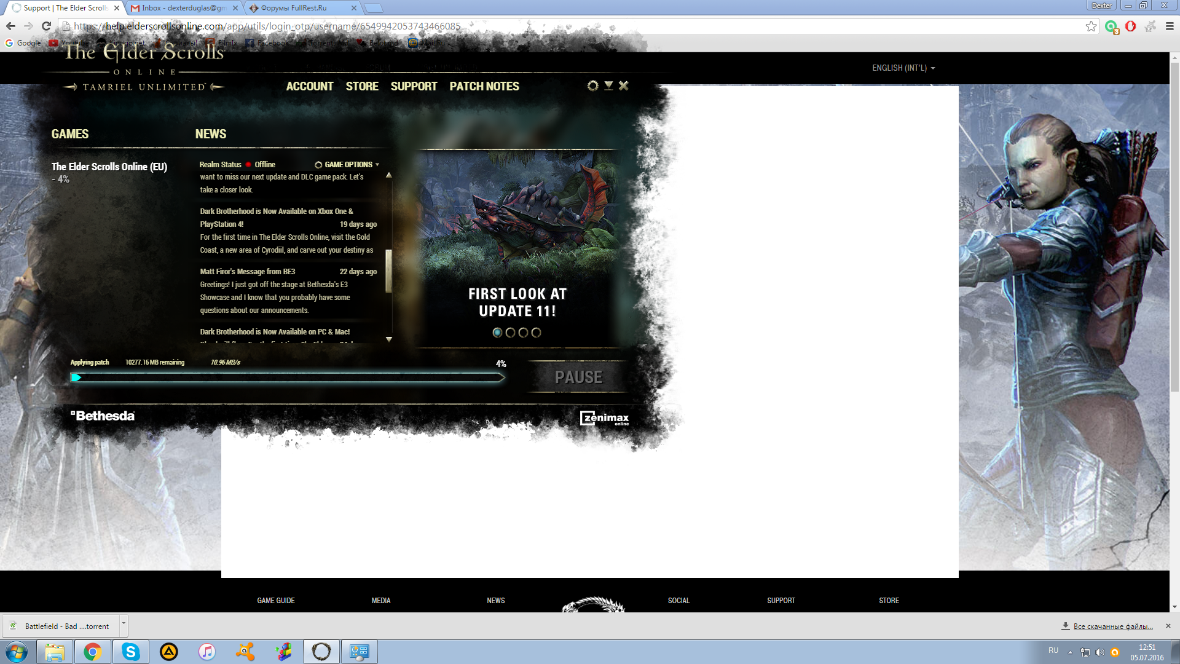Open AIMP player from taskbar

(x=169, y=652)
